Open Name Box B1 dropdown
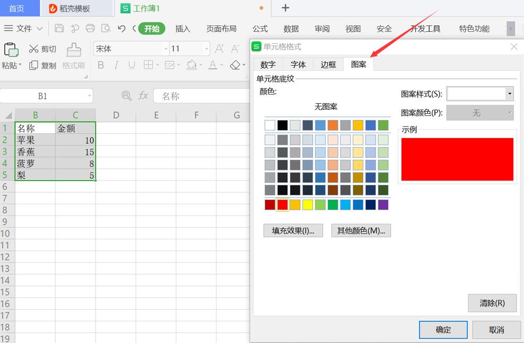The width and height of the screenshot is (524, 343). (89, 96)
